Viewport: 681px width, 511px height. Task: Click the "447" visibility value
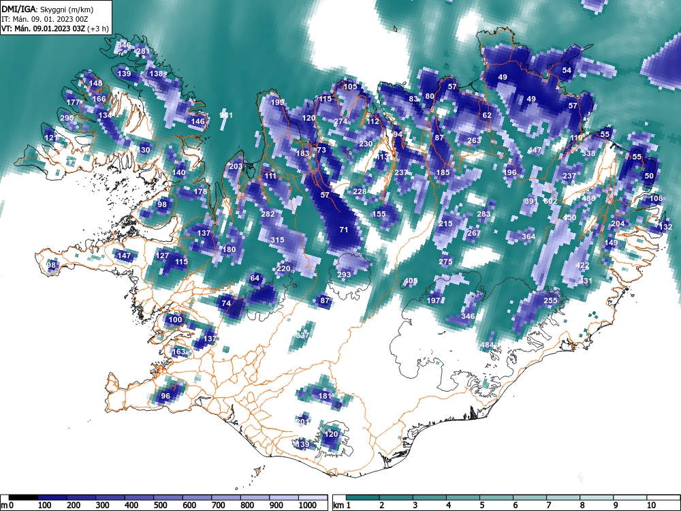pos(535,150)
